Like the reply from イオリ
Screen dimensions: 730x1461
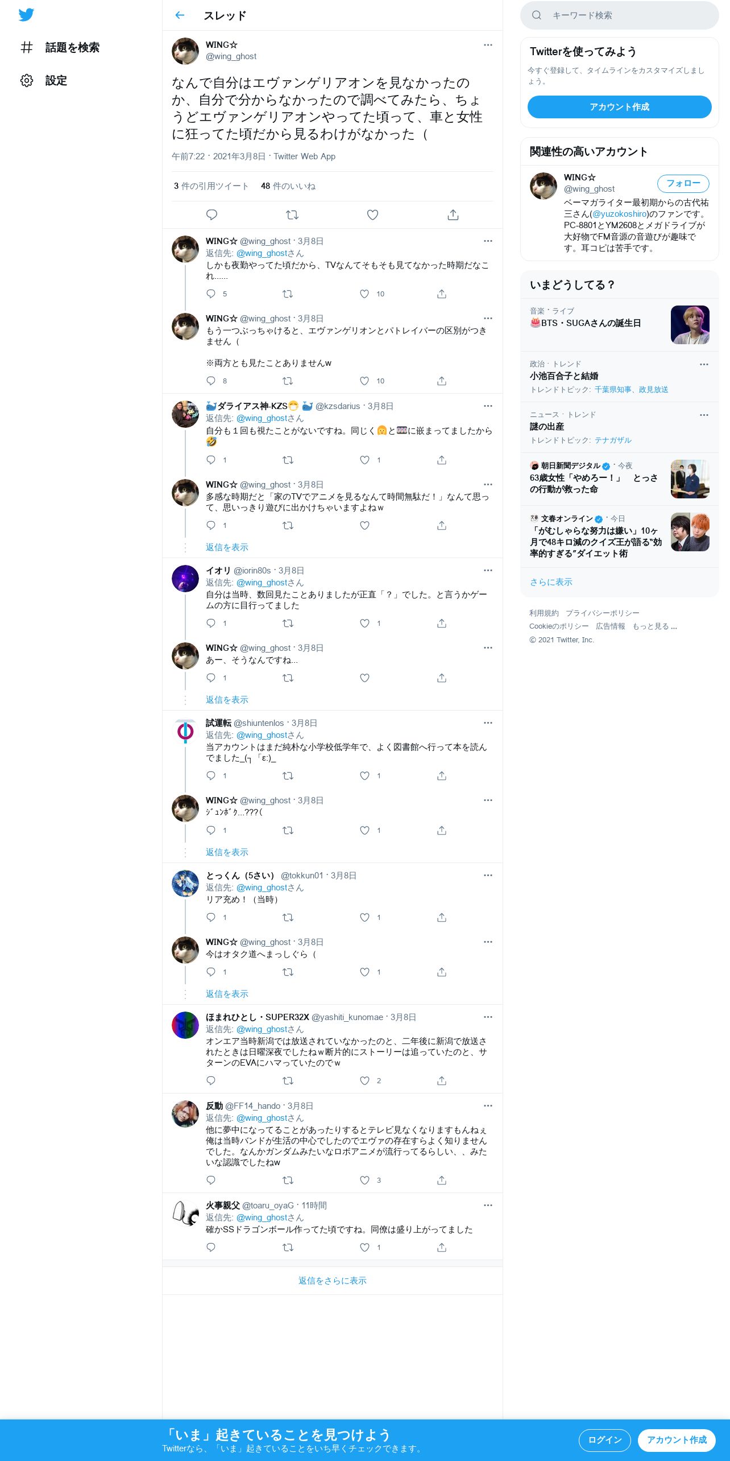click(364, 623)
